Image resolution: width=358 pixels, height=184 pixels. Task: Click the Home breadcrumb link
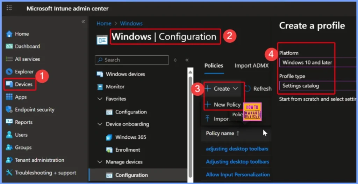104,23
